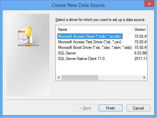Click version value of Excel Driver row
The image size is (157, 118).
[x=141, y=48]
